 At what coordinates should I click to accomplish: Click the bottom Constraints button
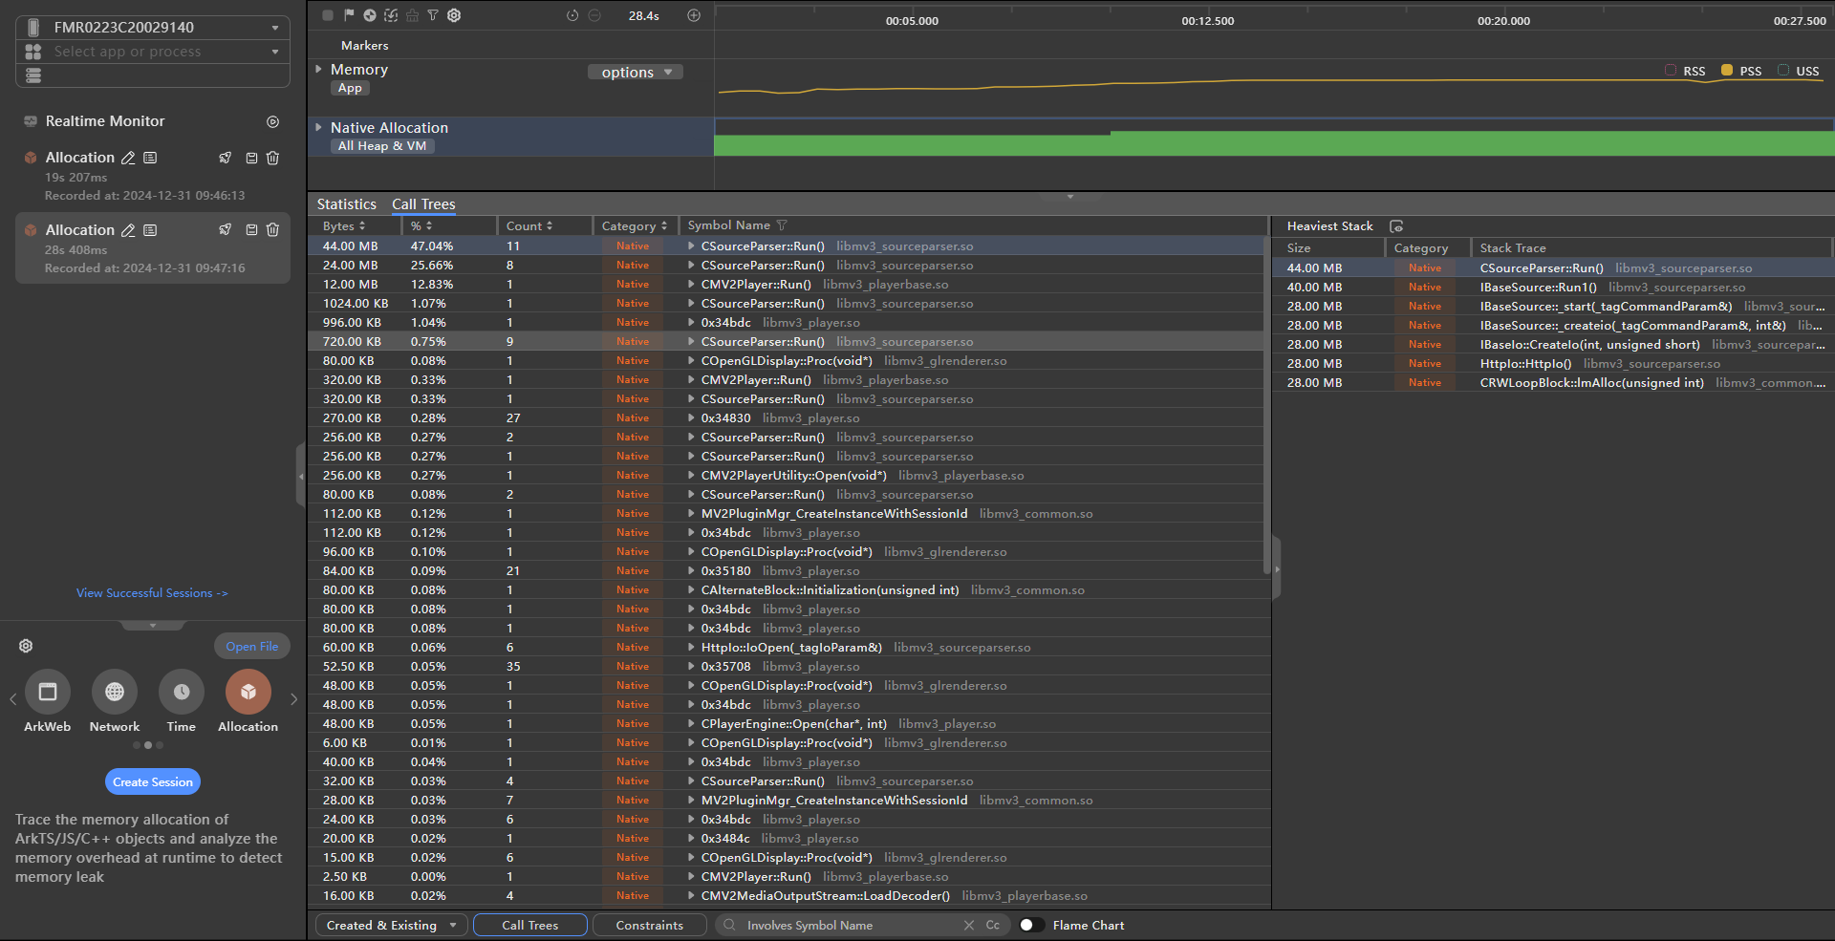coord(650,925)
